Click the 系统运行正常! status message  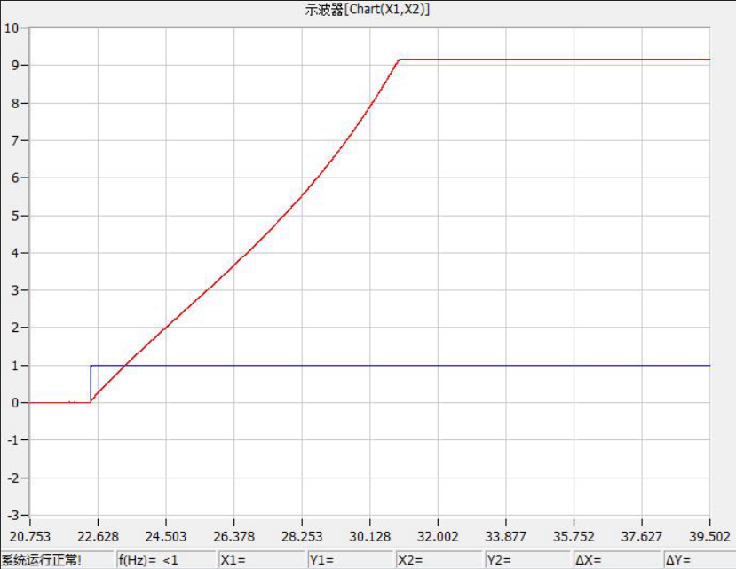click(42, 560)
